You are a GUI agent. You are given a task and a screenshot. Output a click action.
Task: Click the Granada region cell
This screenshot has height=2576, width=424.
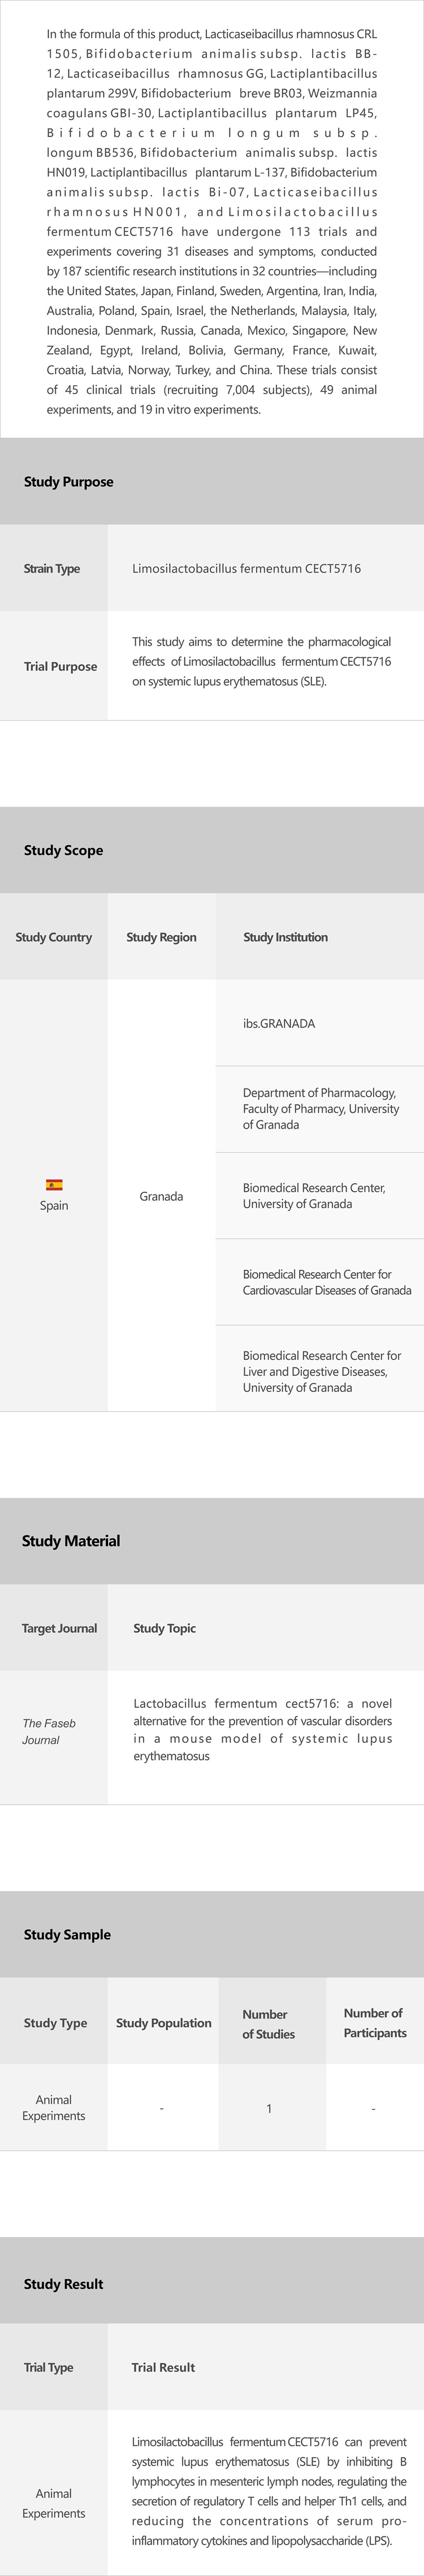click(x=162, y=1197)
